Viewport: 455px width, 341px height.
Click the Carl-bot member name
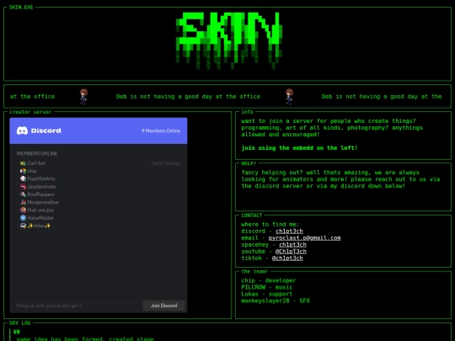(36, 163)
